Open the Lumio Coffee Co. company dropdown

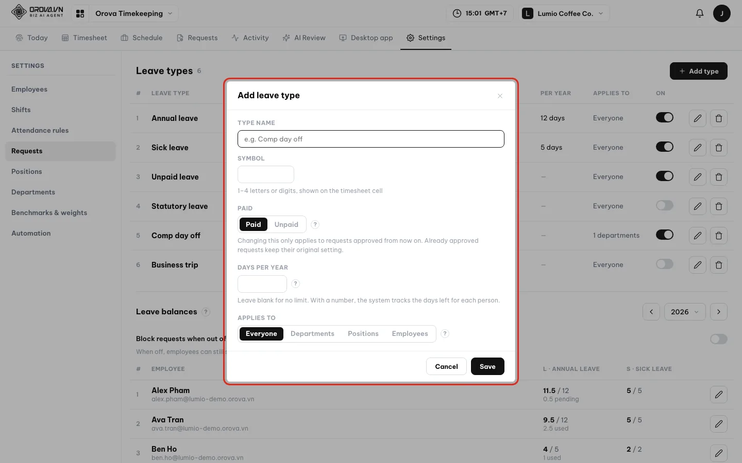564,13
